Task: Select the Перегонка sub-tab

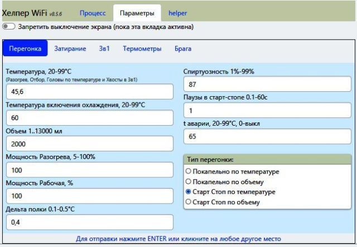Action: click(x=26, y=48)
